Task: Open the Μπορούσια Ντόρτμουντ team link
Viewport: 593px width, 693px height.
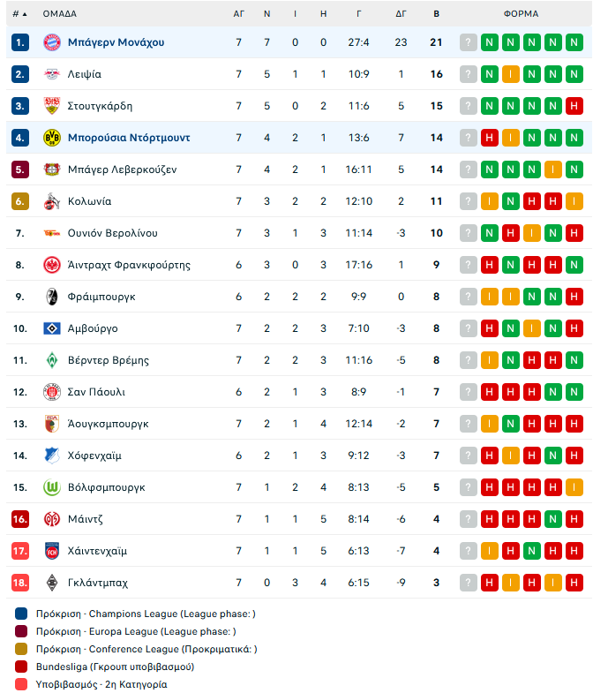Action: point(129,138)
